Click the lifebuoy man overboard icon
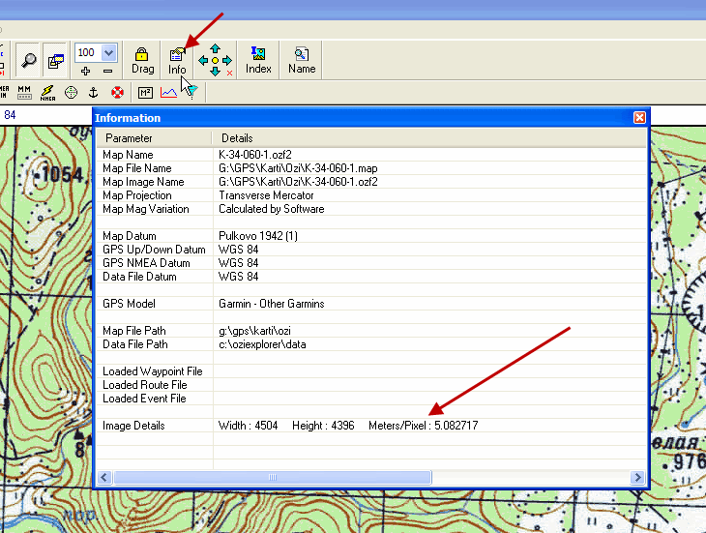Image resolution: width=706 pixels, height=533 pixels. pyautogui.click(x=117, y=93)
